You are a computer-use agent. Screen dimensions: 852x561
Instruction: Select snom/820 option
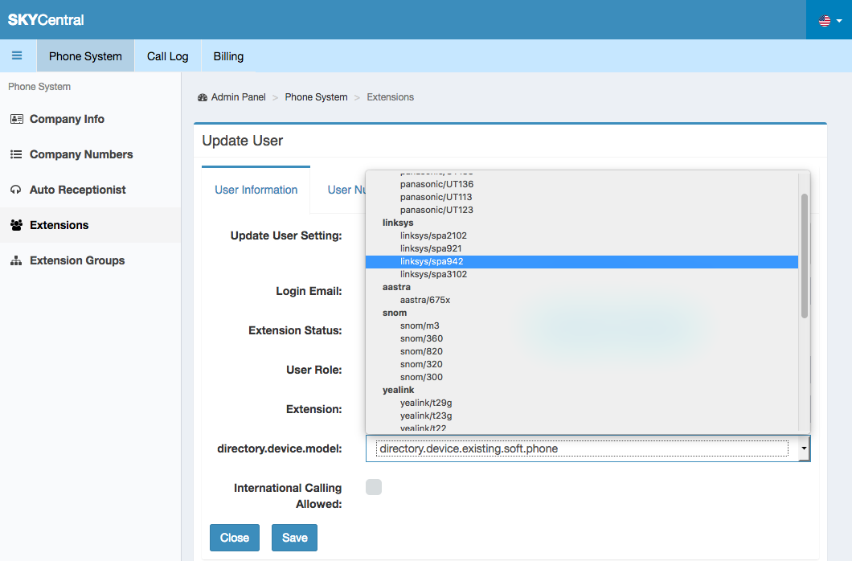[582, 351]
